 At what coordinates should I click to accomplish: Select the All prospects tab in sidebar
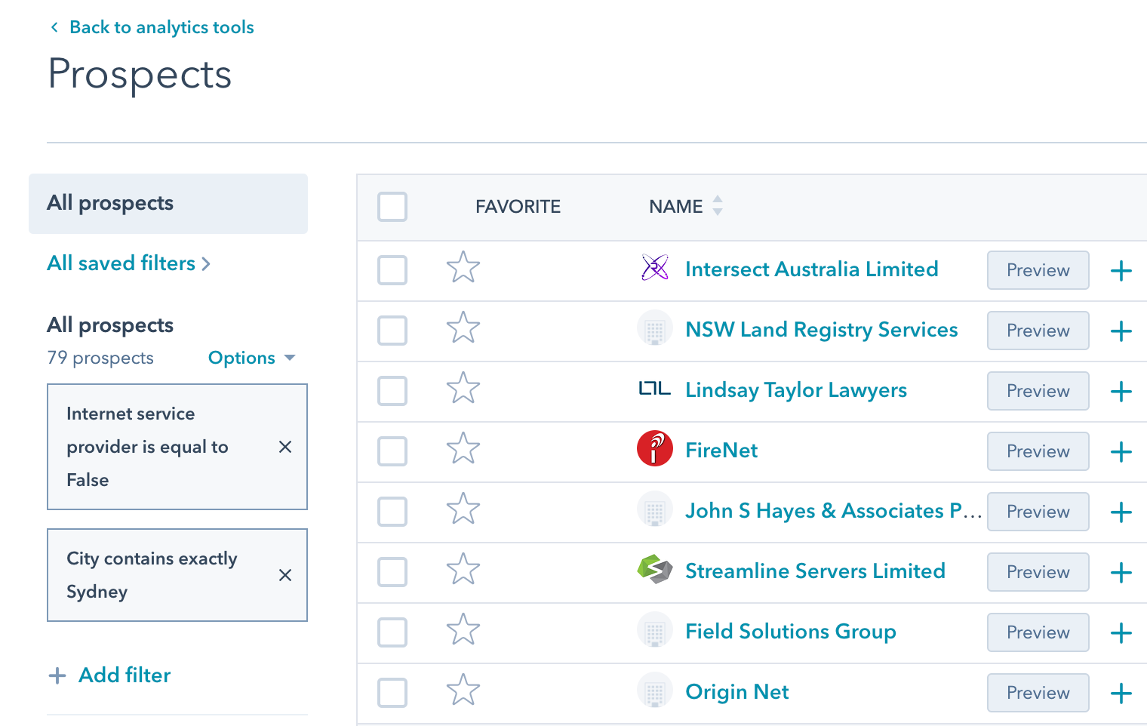[x=168, y=204]
